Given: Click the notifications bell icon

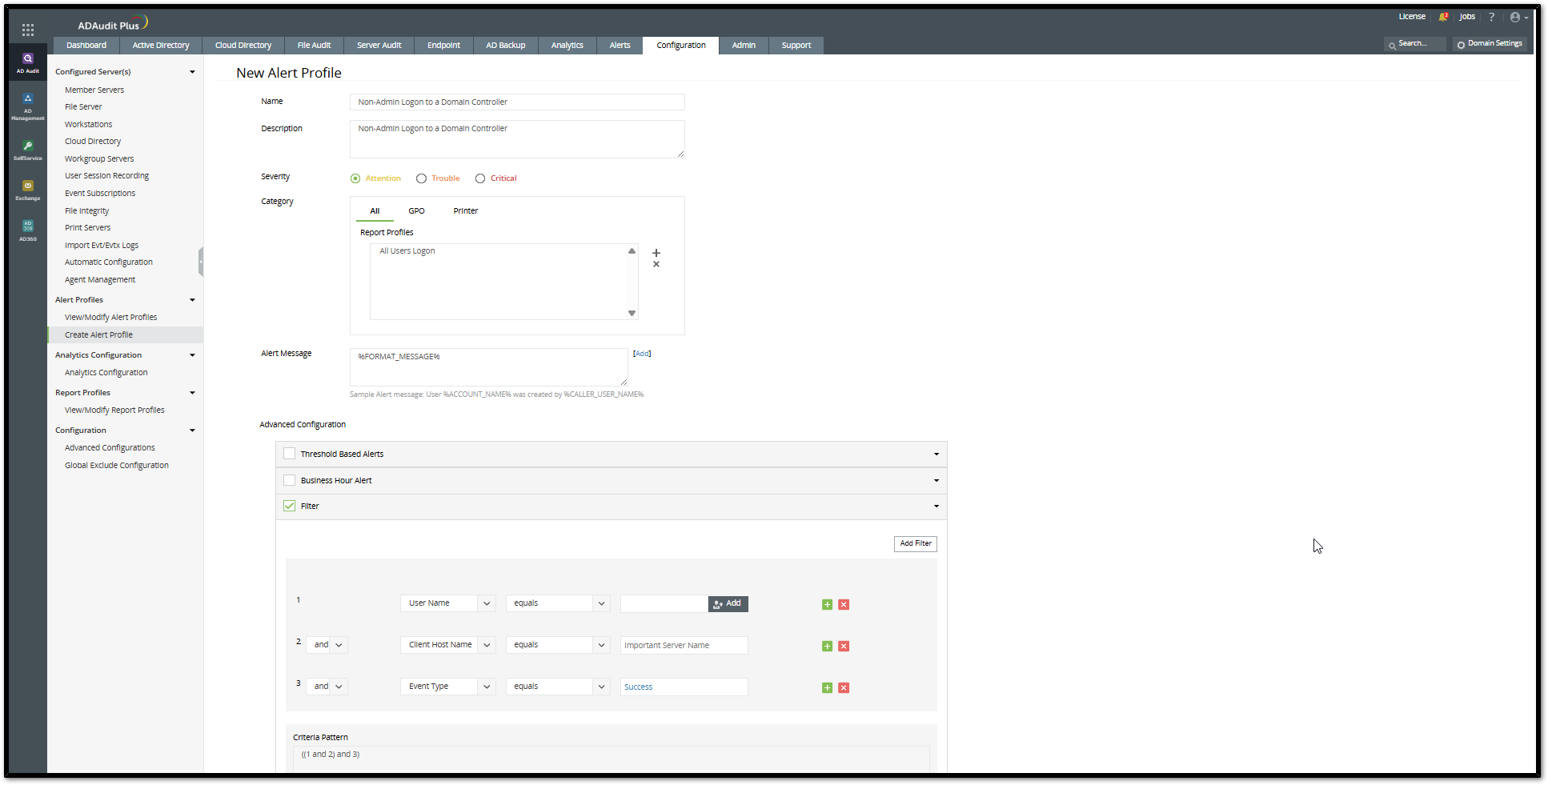Looking at the screenshot, I should [1443, 17].
